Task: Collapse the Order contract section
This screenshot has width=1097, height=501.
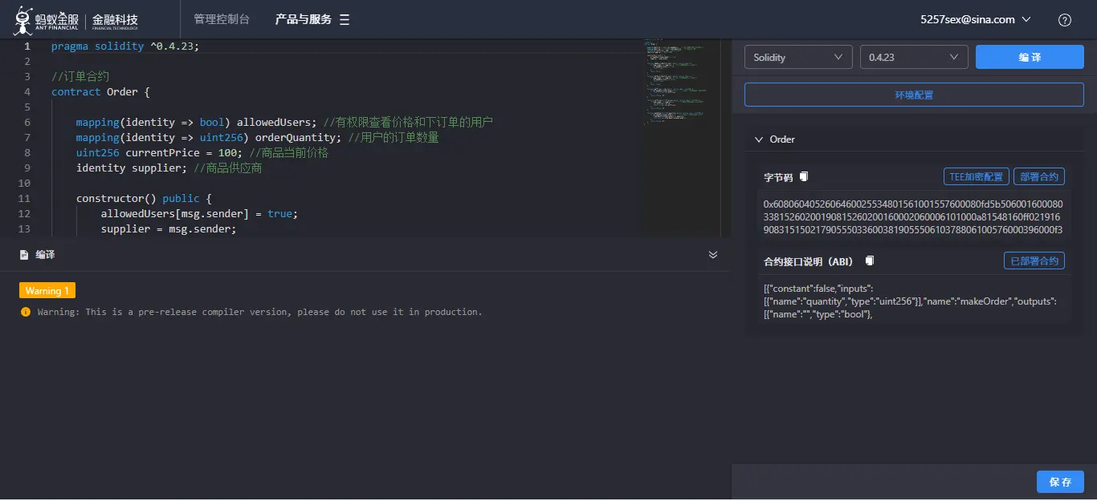Action: tap(758, 139)
